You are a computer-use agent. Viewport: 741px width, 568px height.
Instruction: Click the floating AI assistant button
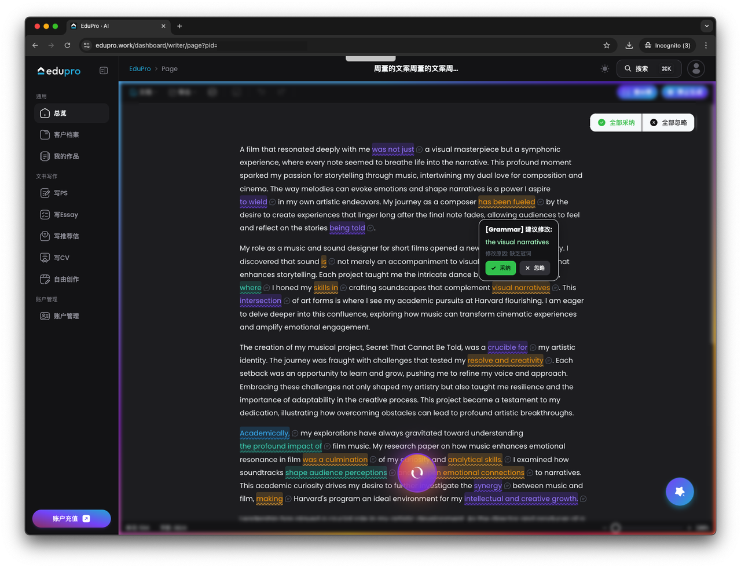pos(680,491)
